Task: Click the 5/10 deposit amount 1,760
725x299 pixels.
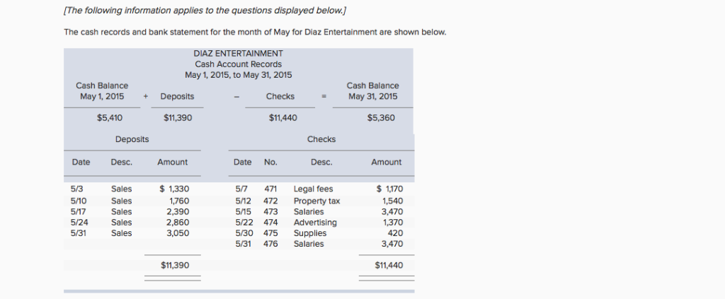Action: click(178, 201)
